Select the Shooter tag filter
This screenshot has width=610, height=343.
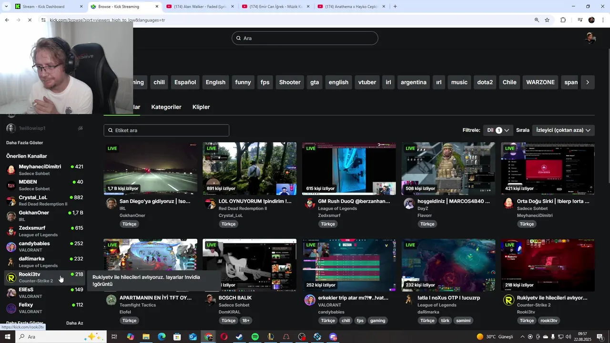(290, 82)
